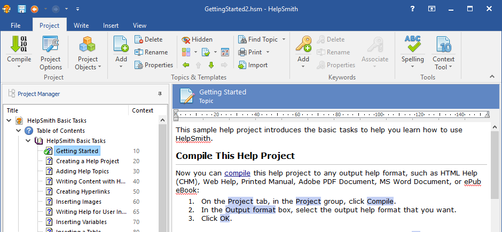Click the HelpSmith application icon
Screen dimensions: 502x232
[x=7, y=9]
